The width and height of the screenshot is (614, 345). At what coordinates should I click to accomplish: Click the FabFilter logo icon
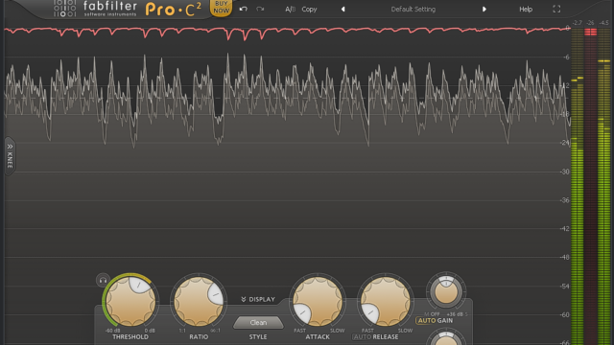tap(64, 9)
